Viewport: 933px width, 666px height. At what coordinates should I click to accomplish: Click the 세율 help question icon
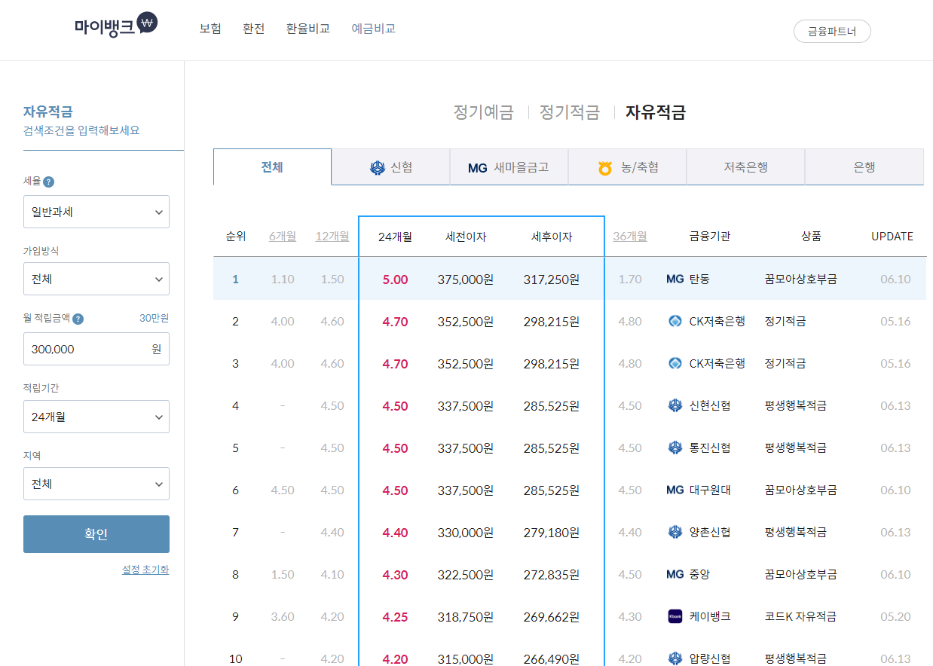48,182
